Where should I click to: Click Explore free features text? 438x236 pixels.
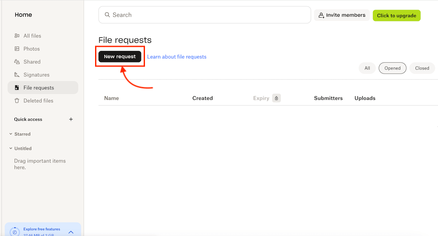click(x=42, y=229)
